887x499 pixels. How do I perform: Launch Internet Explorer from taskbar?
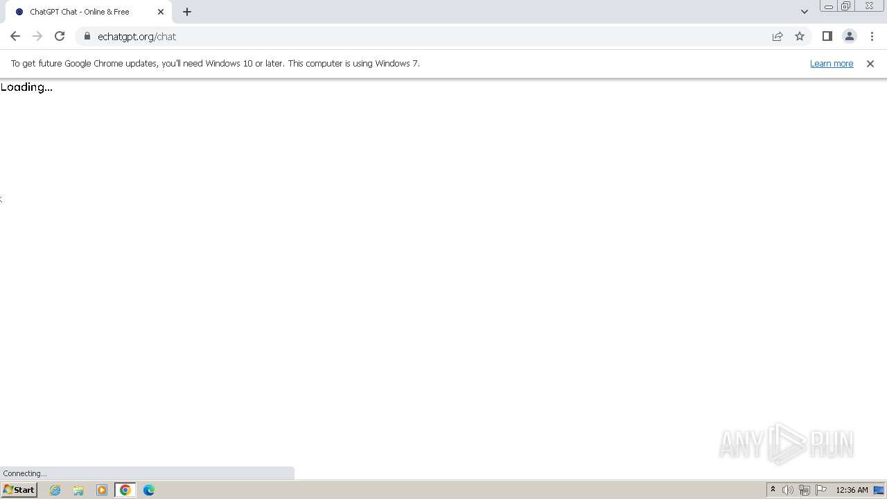(x=55, y=490)
